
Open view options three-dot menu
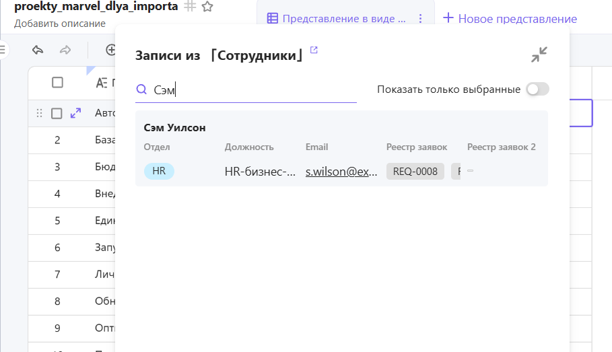tap(420, 18)
